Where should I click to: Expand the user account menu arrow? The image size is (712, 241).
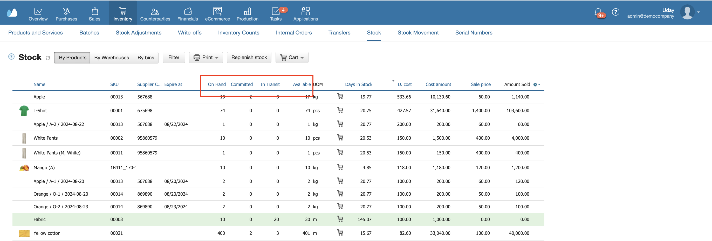click(699, 12)
